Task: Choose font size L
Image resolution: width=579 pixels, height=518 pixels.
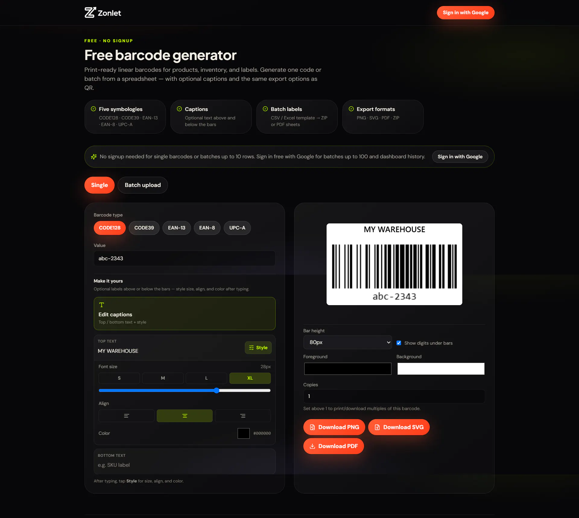Action: point(207,378)
